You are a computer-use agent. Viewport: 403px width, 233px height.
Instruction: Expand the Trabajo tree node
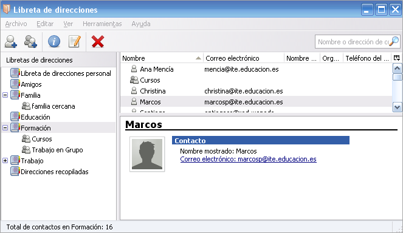tap(5, 160)
